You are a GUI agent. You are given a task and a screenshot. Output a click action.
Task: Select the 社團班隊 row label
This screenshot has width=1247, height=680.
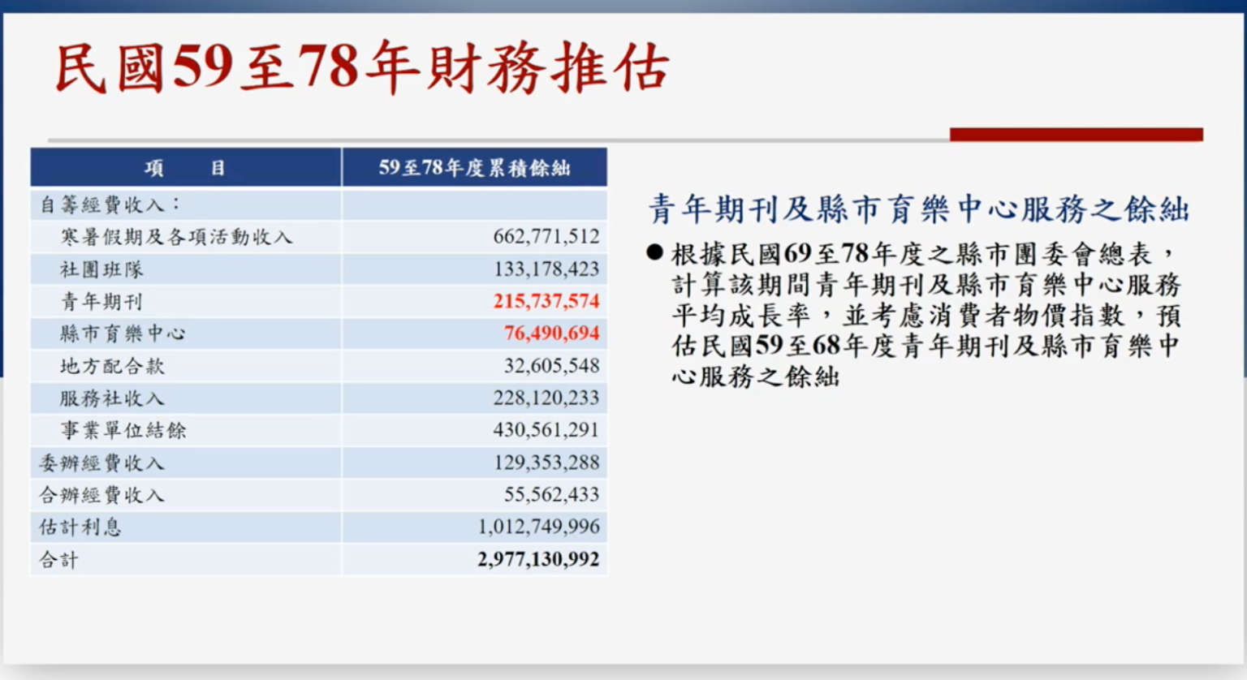click(101, 269)
